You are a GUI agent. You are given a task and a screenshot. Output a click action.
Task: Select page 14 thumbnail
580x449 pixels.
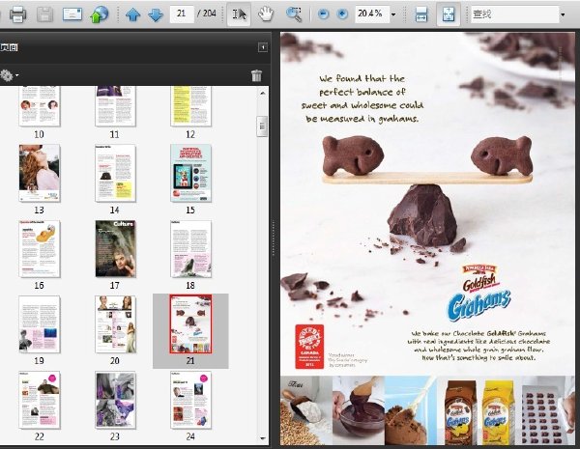tap(115, 173)
